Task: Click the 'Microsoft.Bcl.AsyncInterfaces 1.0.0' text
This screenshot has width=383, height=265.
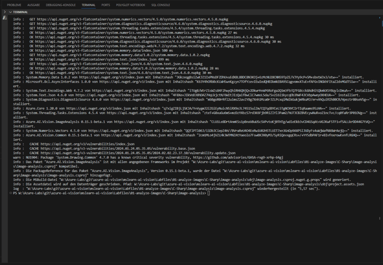Action: pyautogui.click(x=58, y=81)
